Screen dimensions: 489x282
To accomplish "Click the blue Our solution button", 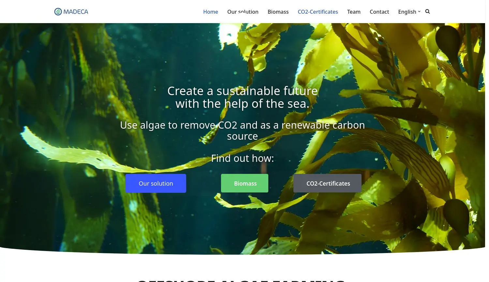I will [156, 183].
